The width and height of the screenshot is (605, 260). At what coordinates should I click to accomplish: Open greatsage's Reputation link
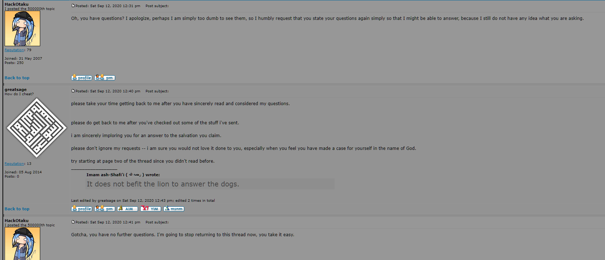point(14,164)
